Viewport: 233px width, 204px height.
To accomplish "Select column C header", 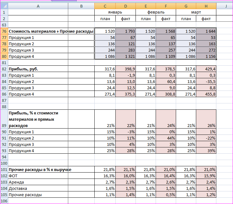I will tap(105, 6).
